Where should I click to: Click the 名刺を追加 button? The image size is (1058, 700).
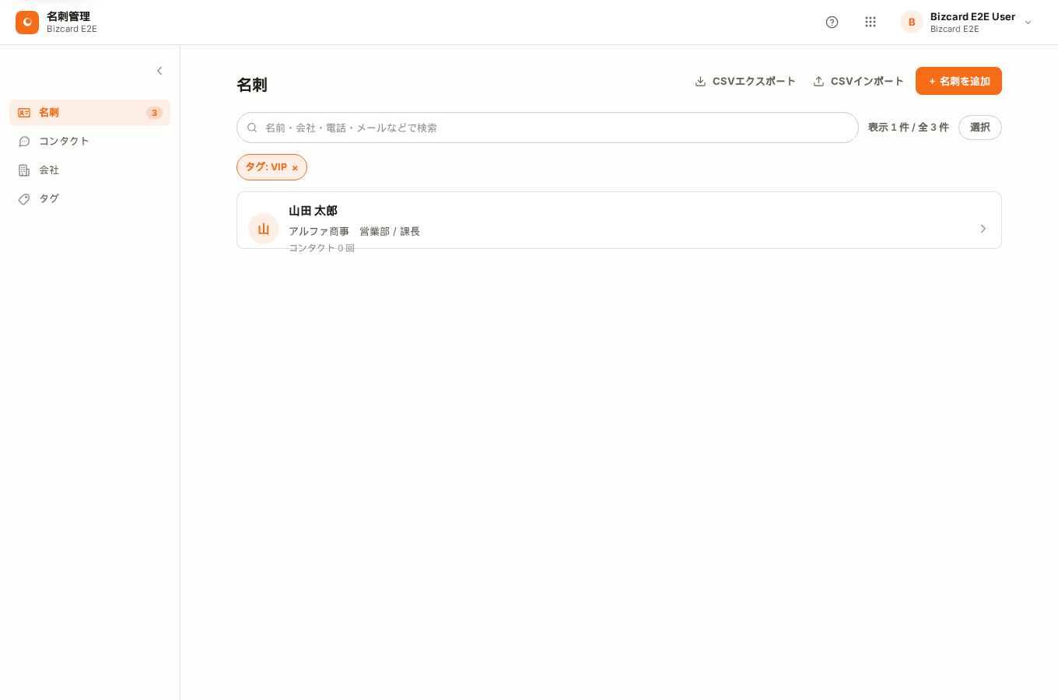958,81
